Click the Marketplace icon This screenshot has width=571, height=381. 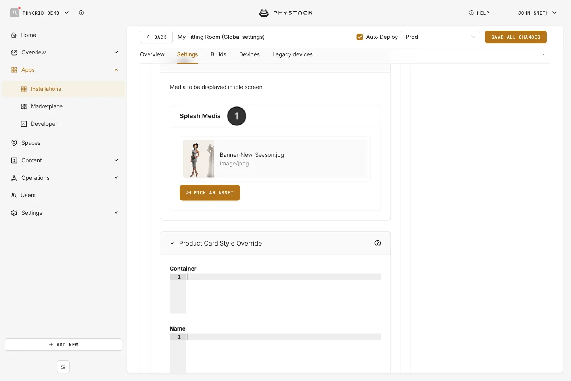click(24, 106)
